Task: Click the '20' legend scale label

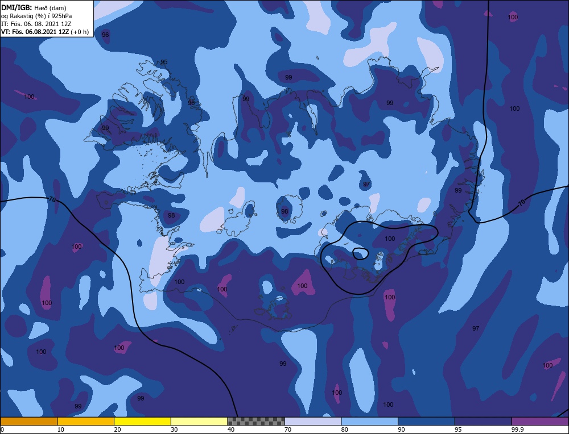Action: point(117,429)
